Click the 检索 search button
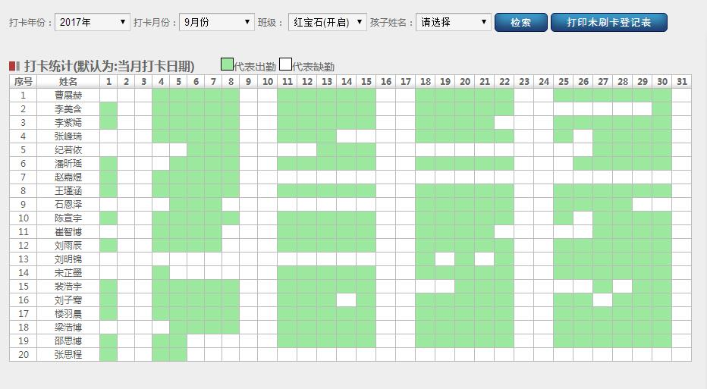 521,23
